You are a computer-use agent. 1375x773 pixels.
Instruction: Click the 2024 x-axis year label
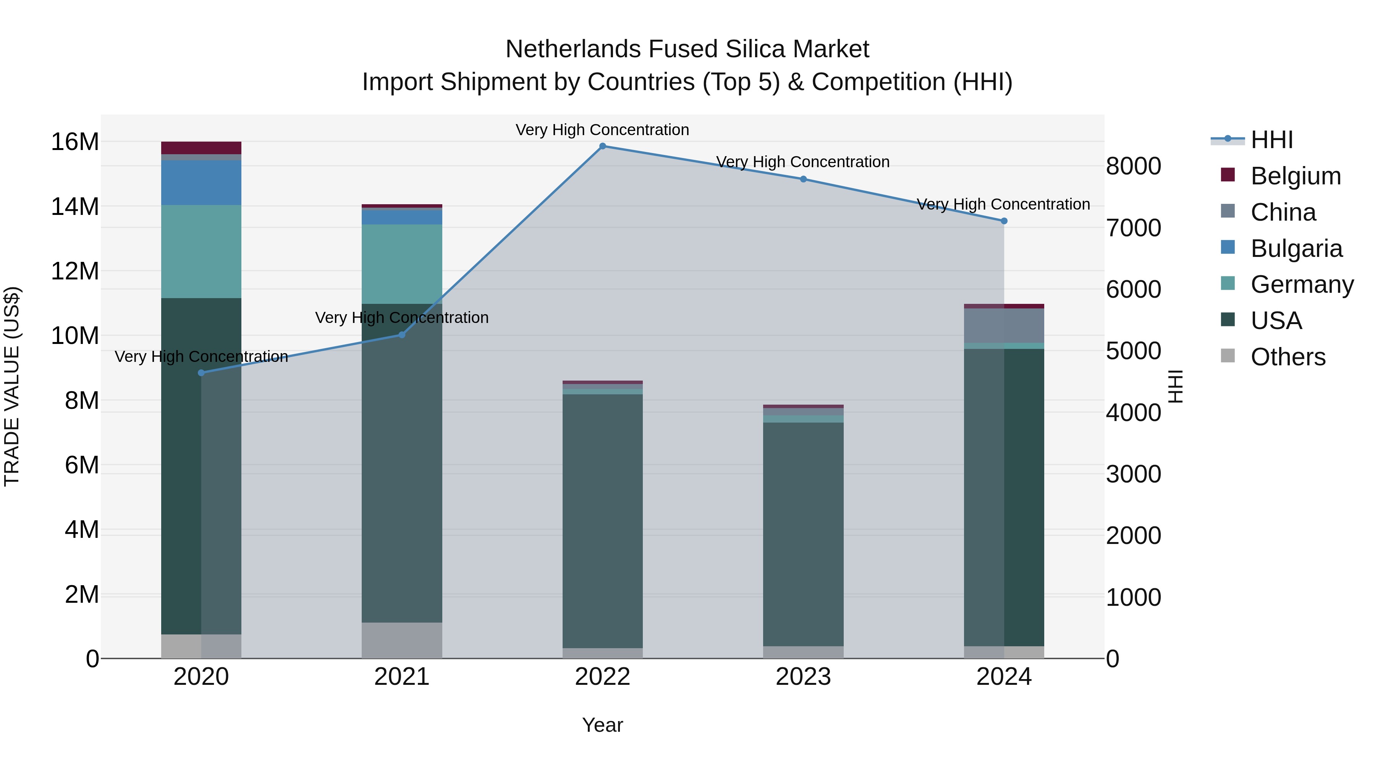[1004, 677]
